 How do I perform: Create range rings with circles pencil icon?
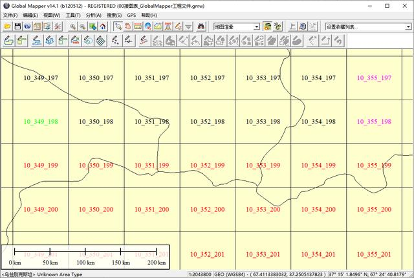click(x=88, y=41)
